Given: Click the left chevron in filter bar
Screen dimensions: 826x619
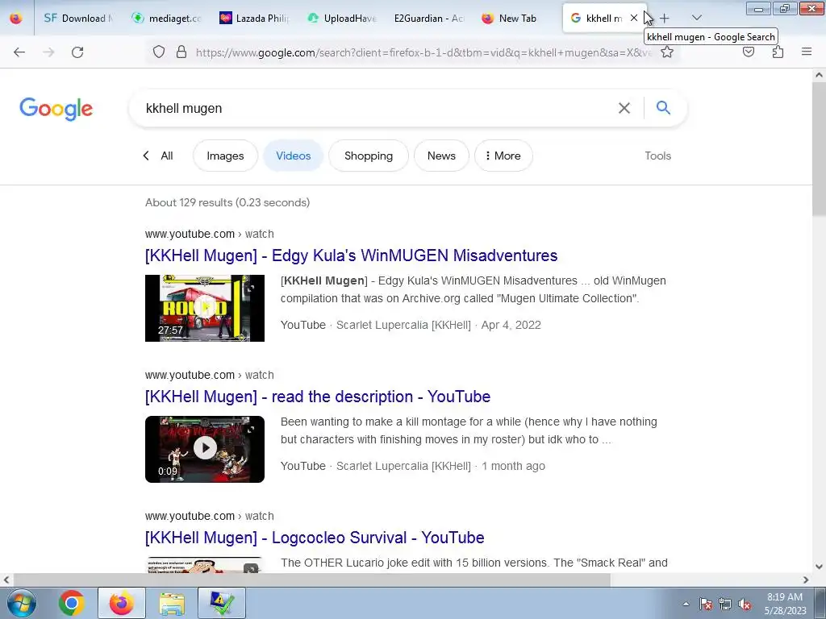Looking at the screenshot, I should pos(146,156).
